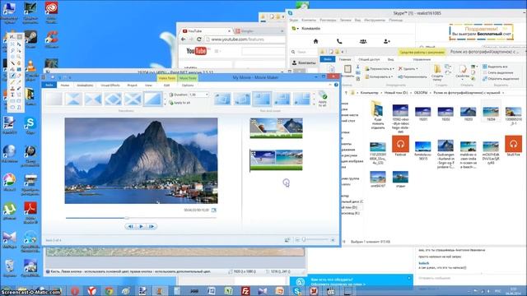
Task: Play the movie preview
Action: pos(141,227)
